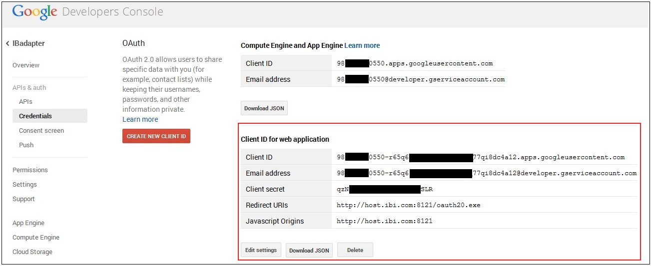Click the OAuth heading
Image resolution: width=651 pixels, height=266 pixels.
pos(133,43)
